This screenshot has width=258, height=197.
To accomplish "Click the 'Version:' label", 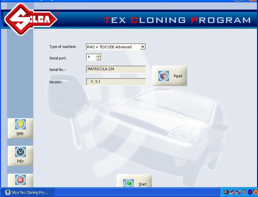I will (56, 82).
